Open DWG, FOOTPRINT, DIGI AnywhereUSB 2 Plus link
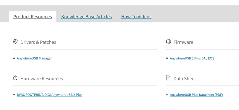Viewport: 239px width, 110px height. [50, 95]
